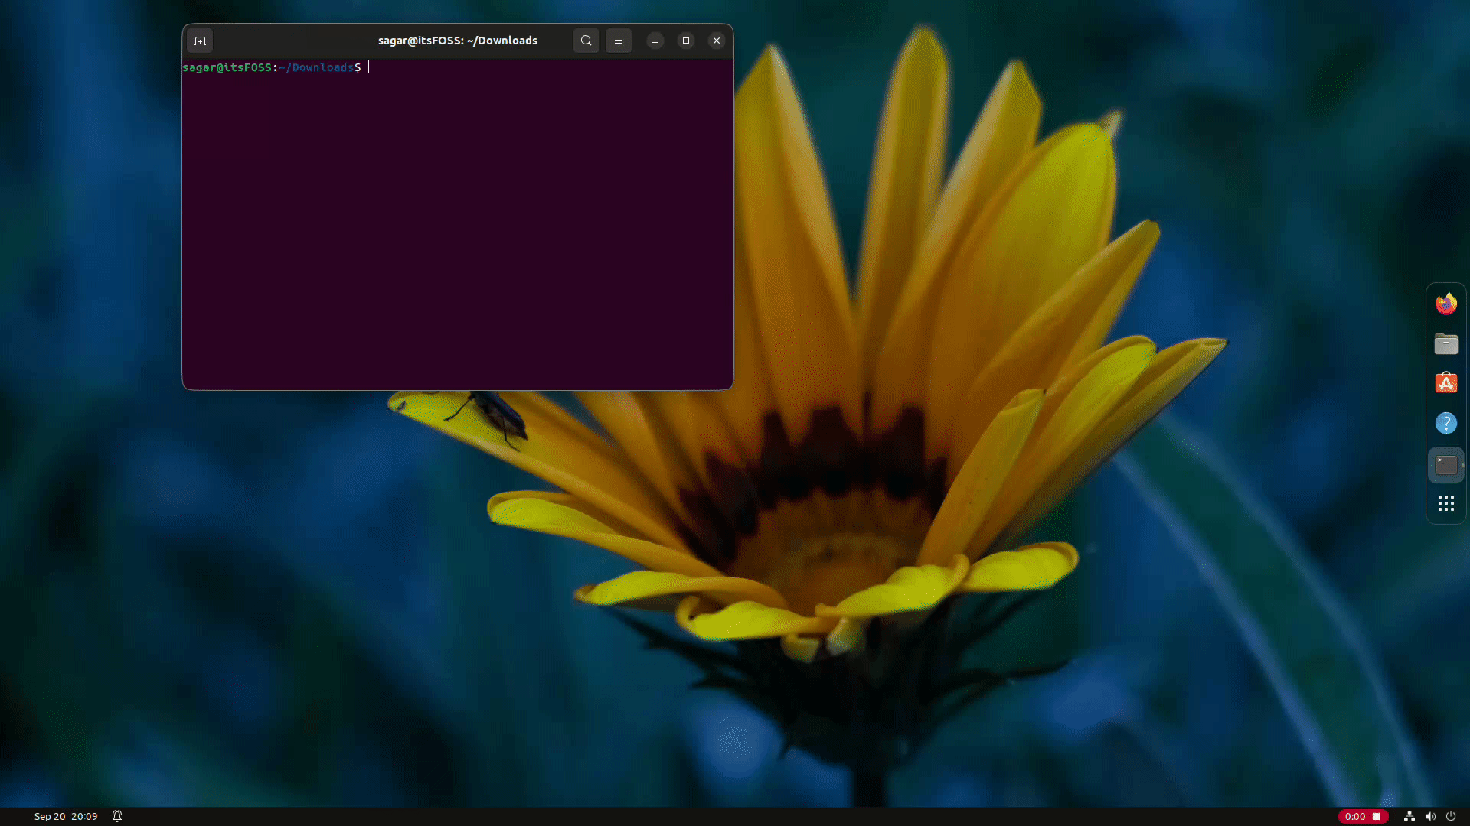Image resolution: width=1470 pixels, height=826 pixels.
Task: Open the power menu icon
Action: point(1451,816)
